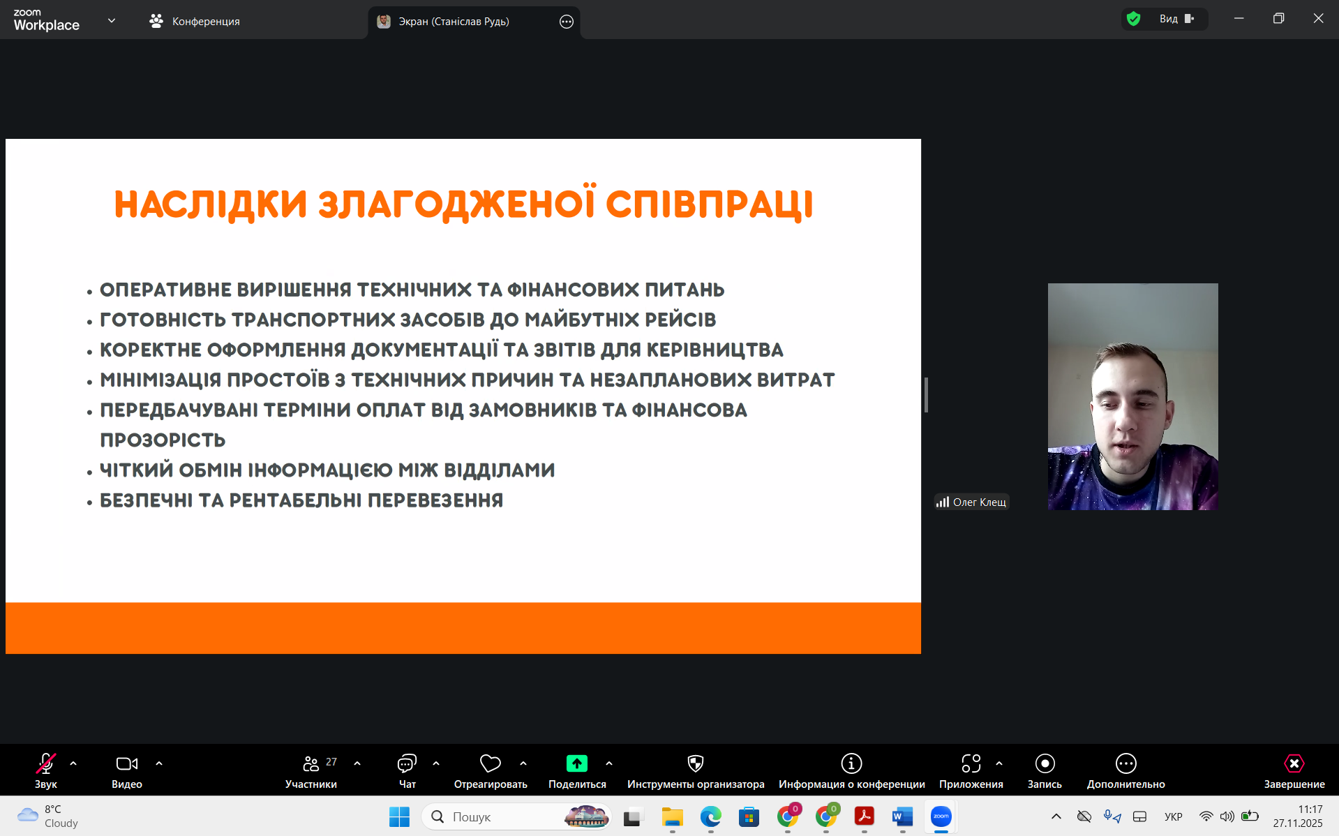Click the divider handle beside shared slide

(926, 395)
